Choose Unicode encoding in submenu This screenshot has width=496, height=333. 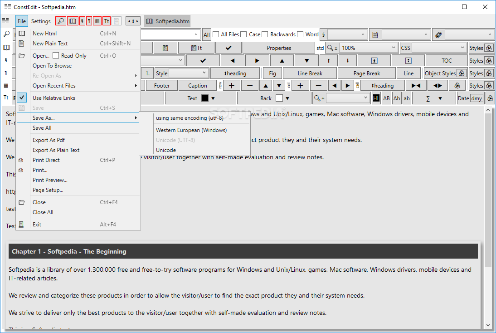coord(195,150)
